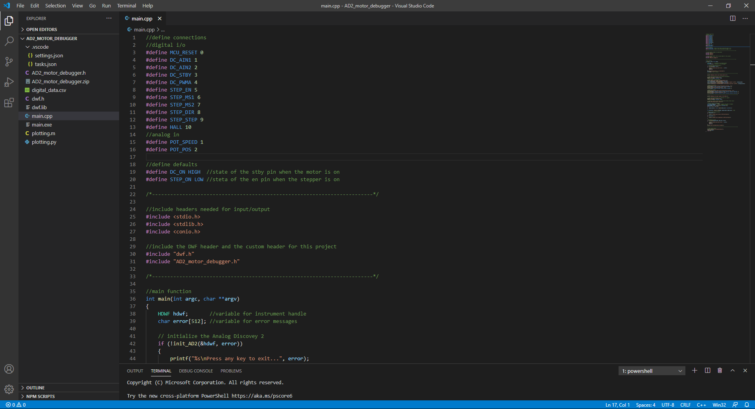Open the Terminal menu
This screenshot has height=409, width=755.
coord(126,6)
